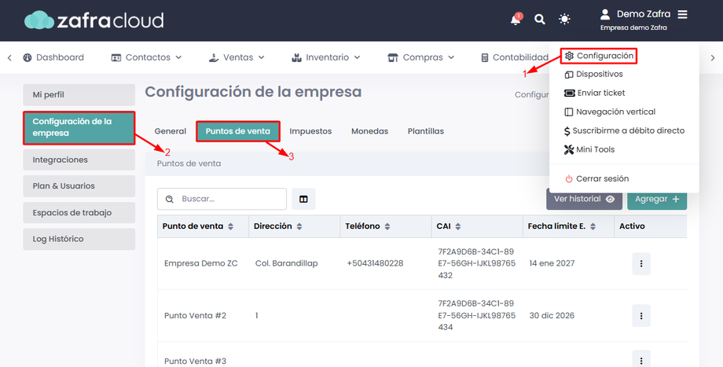This screenshot has height=367, width=723.
Task: Click the search magnifier icon in header
Action: pos(539,20)
